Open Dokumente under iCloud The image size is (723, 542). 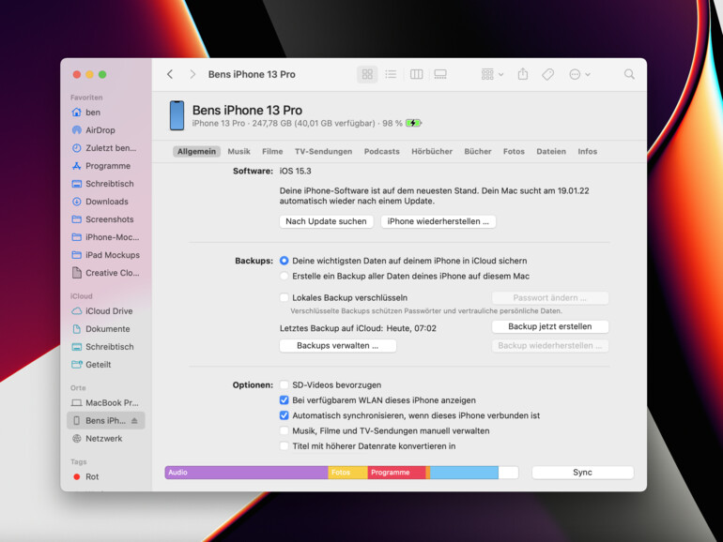tap(105, 329)
